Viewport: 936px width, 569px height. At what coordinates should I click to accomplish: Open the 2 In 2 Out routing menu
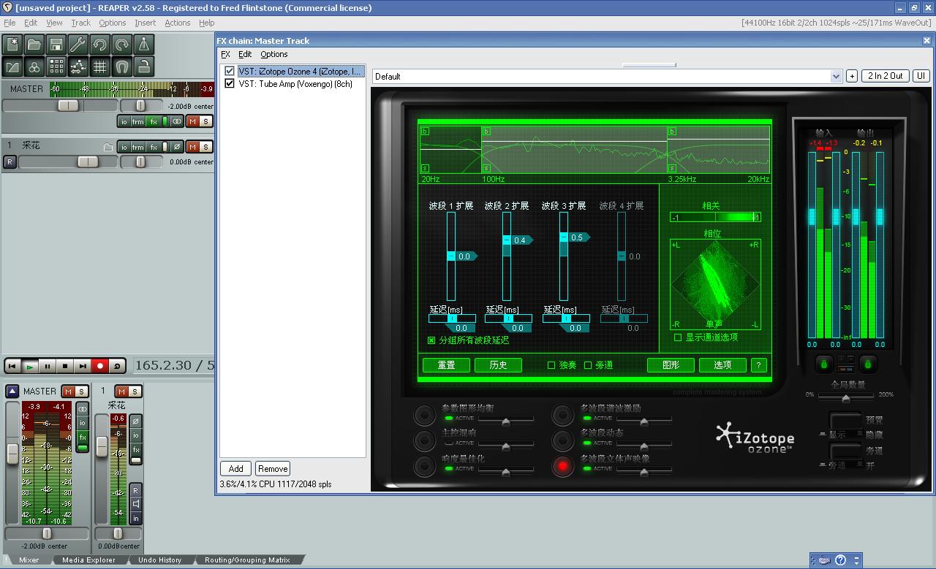[886, 76]
